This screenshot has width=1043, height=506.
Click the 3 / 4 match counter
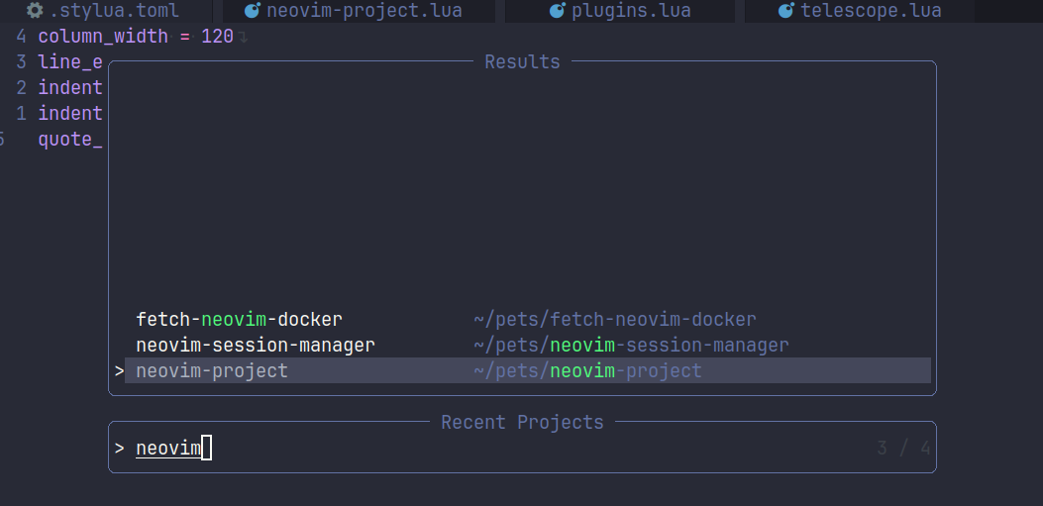pyautogui.click(x=903, y=449)
